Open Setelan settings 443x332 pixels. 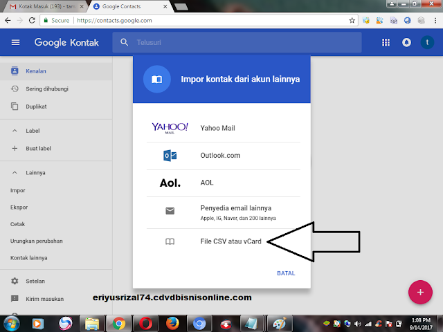coord(56,281)
